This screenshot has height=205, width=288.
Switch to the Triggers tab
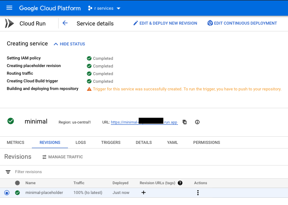(x=111, y=143)
